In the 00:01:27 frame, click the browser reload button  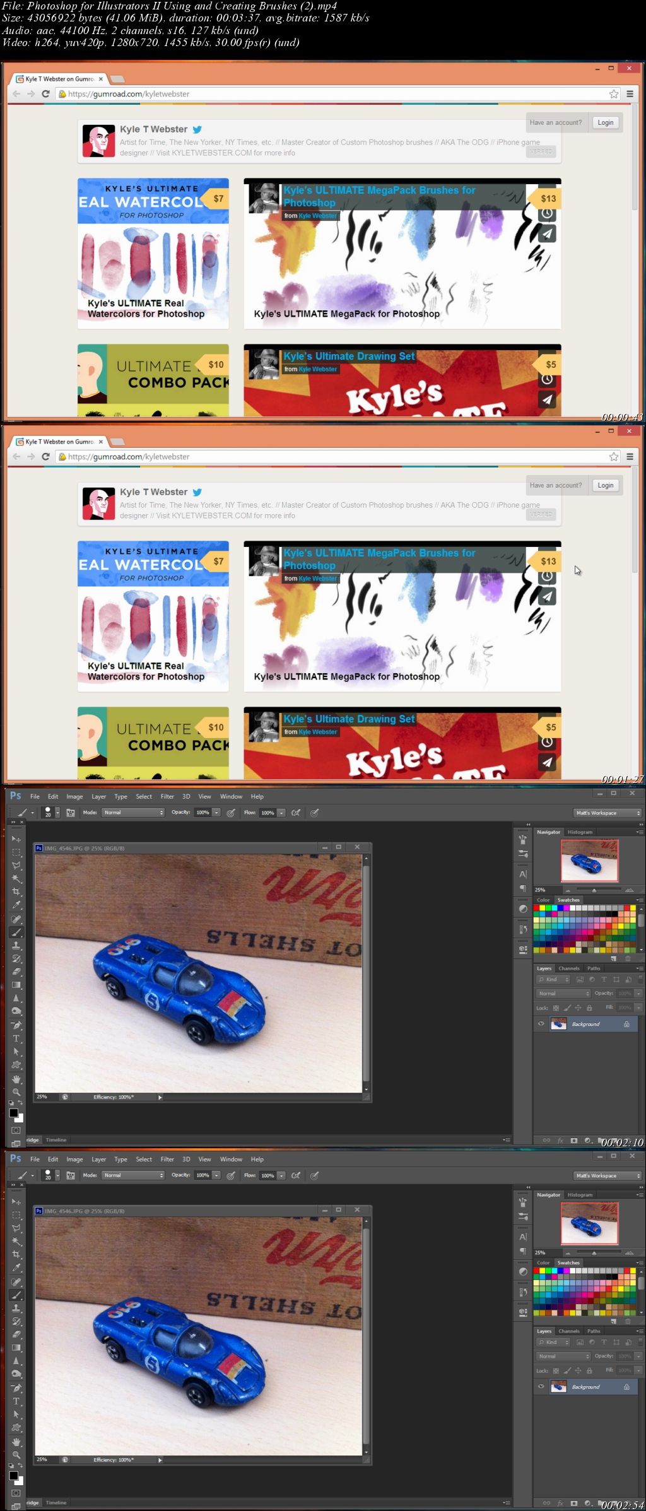(x=45, y=456)
